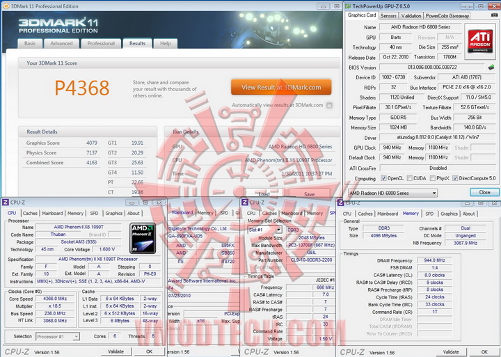Viewport: 501px width, 357px height.
Task: Open Graphics tab in leftmost CPU-Z window
Action: tap(113, 213)
